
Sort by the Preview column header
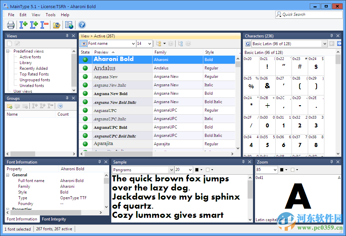click(122, 52)
